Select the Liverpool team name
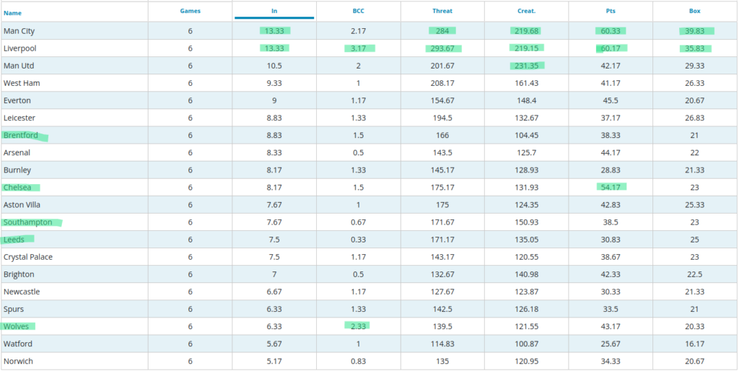 [19, 48]
